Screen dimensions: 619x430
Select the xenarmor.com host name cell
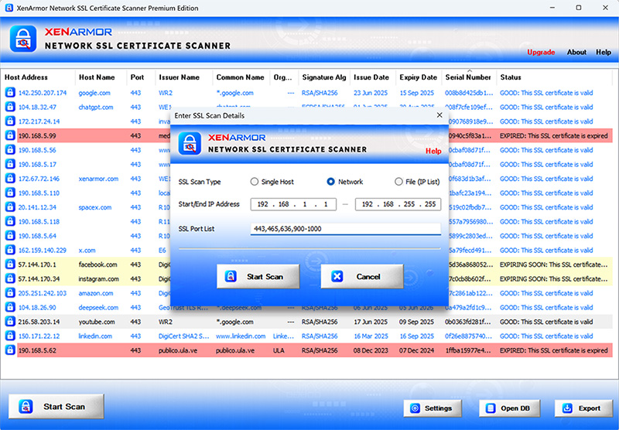(98, 179)
